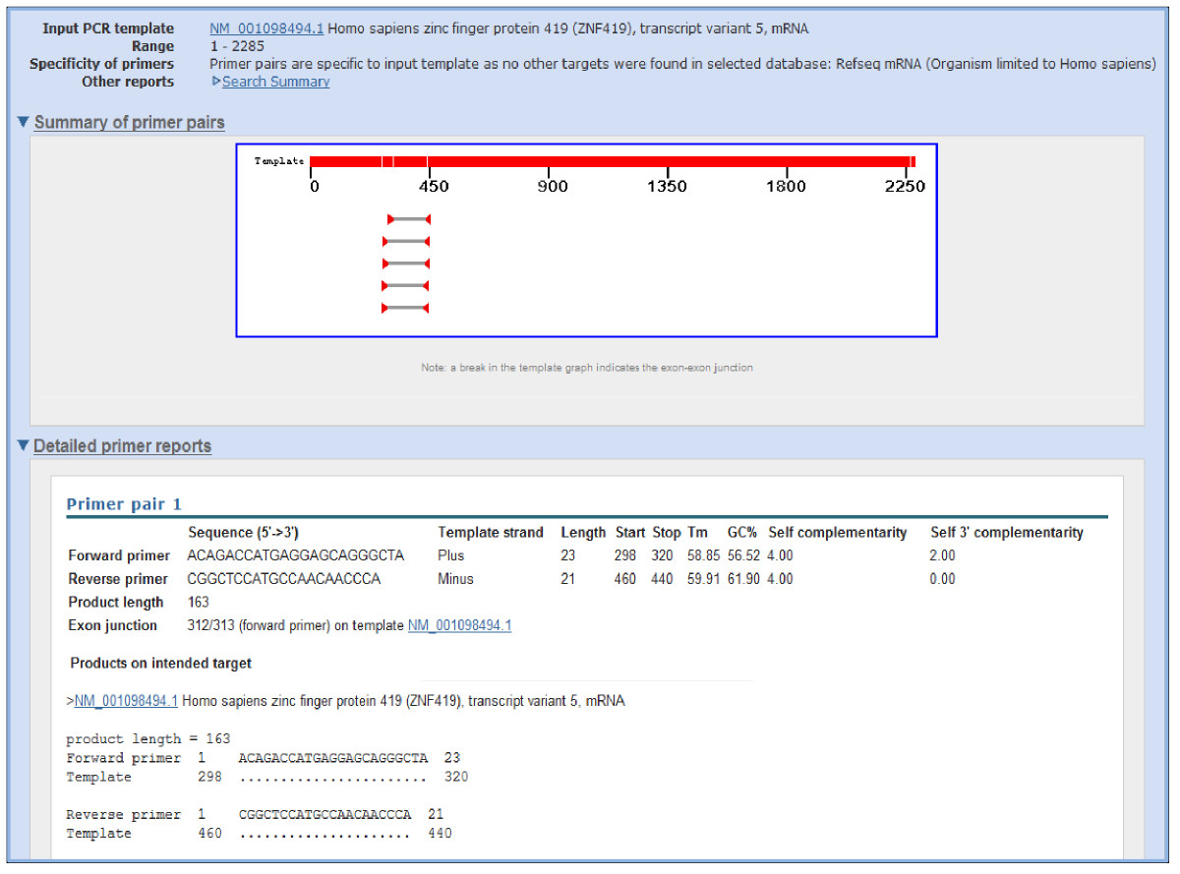Click the red Template bar in graph

612,161
